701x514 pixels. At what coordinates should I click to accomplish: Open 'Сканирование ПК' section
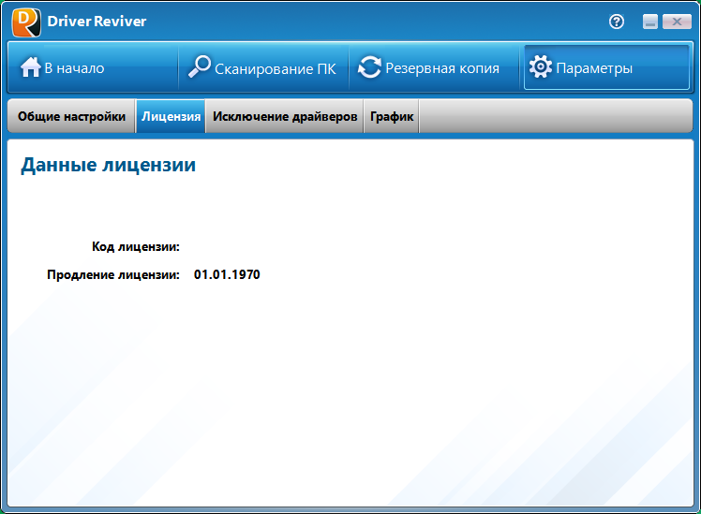click(263, 67)
